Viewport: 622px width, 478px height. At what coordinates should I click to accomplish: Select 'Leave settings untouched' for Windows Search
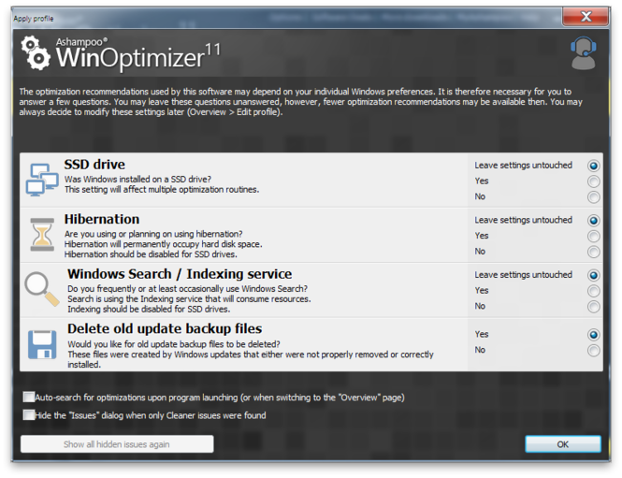[593, 275]
